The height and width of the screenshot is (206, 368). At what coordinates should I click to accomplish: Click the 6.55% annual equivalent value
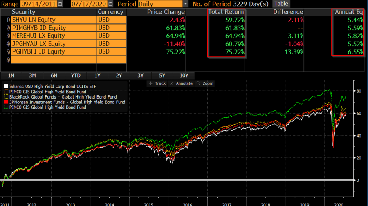click(x=355, y=52)
